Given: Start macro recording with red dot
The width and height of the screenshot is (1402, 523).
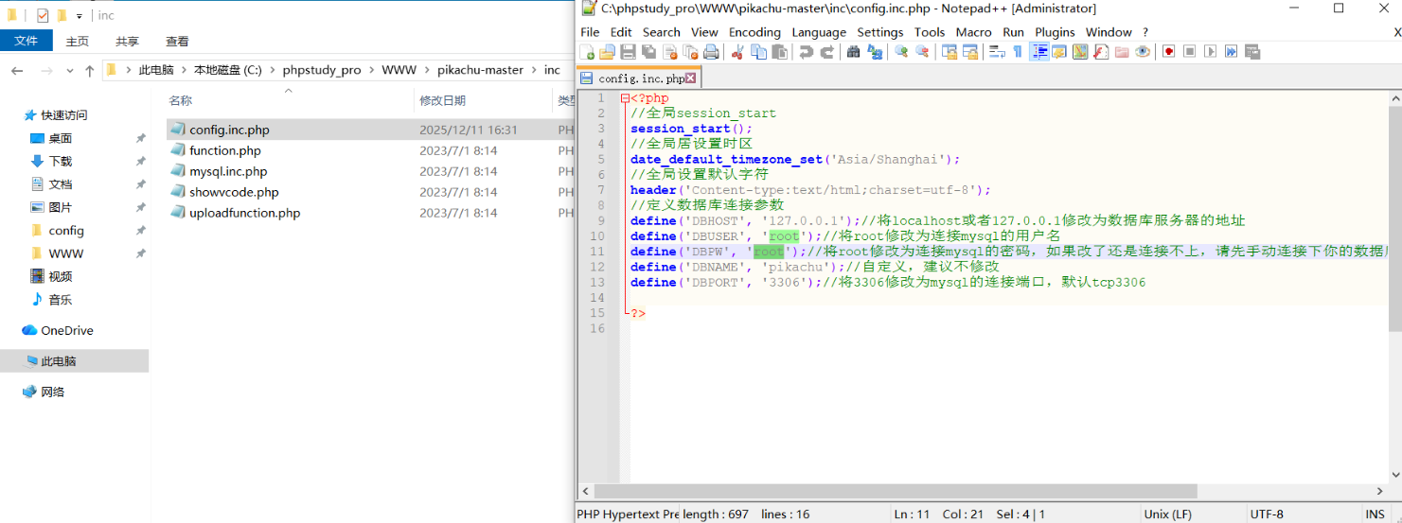Looking at the screenshot, I should pyautogui.click(x=1169, y=52).
